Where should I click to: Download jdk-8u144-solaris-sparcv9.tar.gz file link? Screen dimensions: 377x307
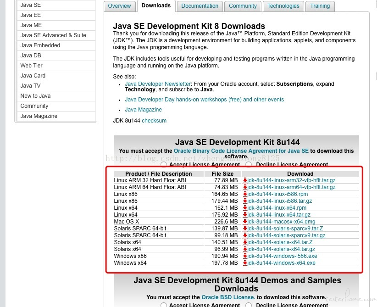pyautogui.click(x=286, y=235)
